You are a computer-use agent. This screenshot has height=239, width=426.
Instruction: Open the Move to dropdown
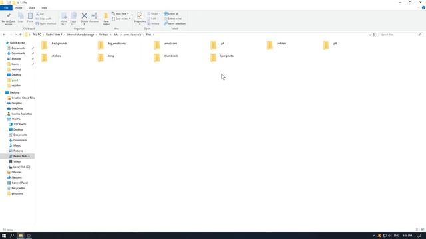pyautogui.click(x=64, y=19)
